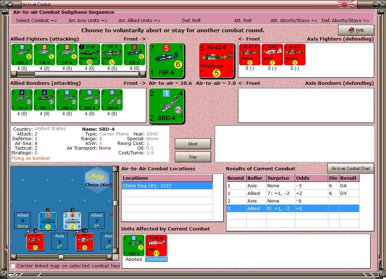Click the large F6F-5 front fighter unit
This screenshot has height=279, width=386.
tap(167, 61)
